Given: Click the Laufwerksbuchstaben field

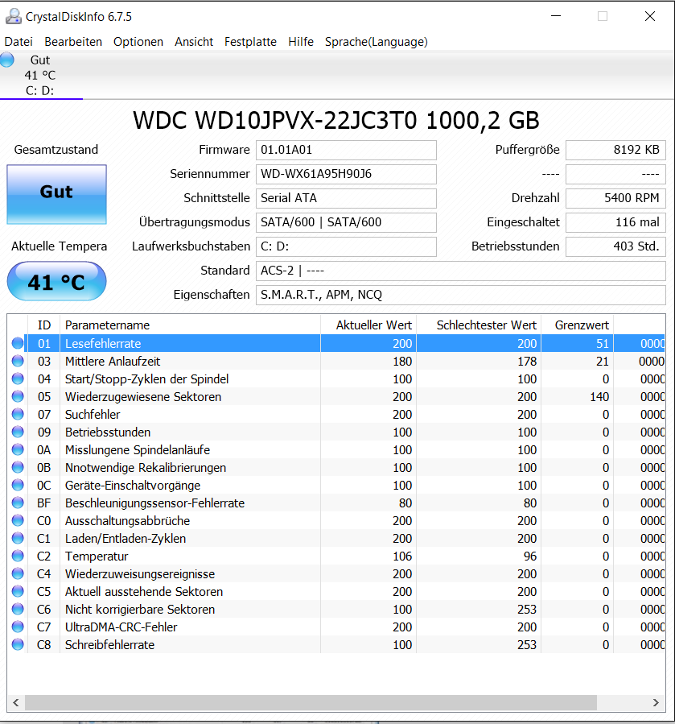Looking at the screenshot, I should coord(346,246).
